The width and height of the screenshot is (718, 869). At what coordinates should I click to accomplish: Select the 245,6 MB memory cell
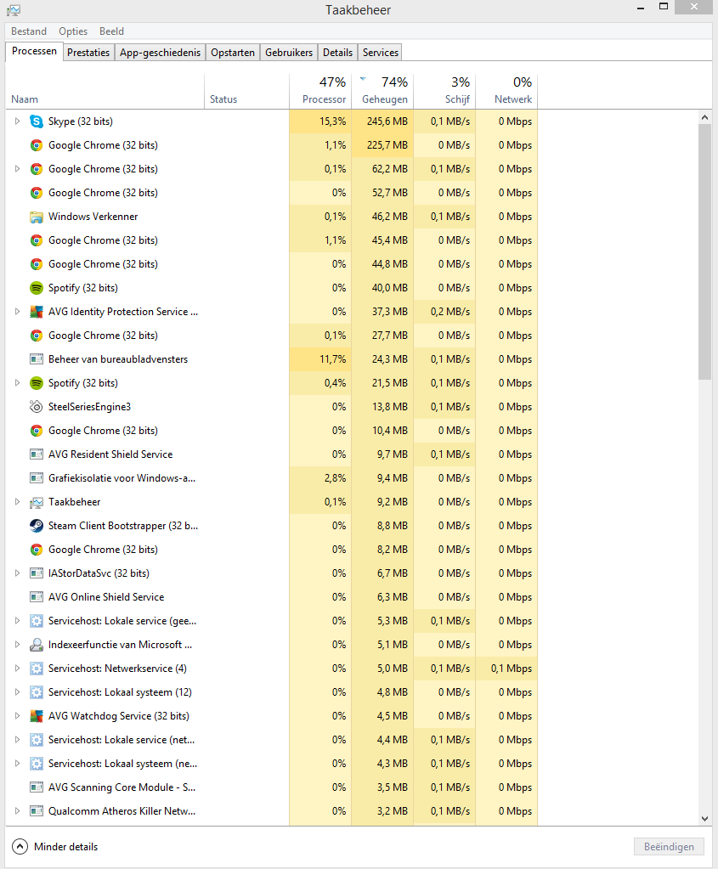tap(382, 121)
